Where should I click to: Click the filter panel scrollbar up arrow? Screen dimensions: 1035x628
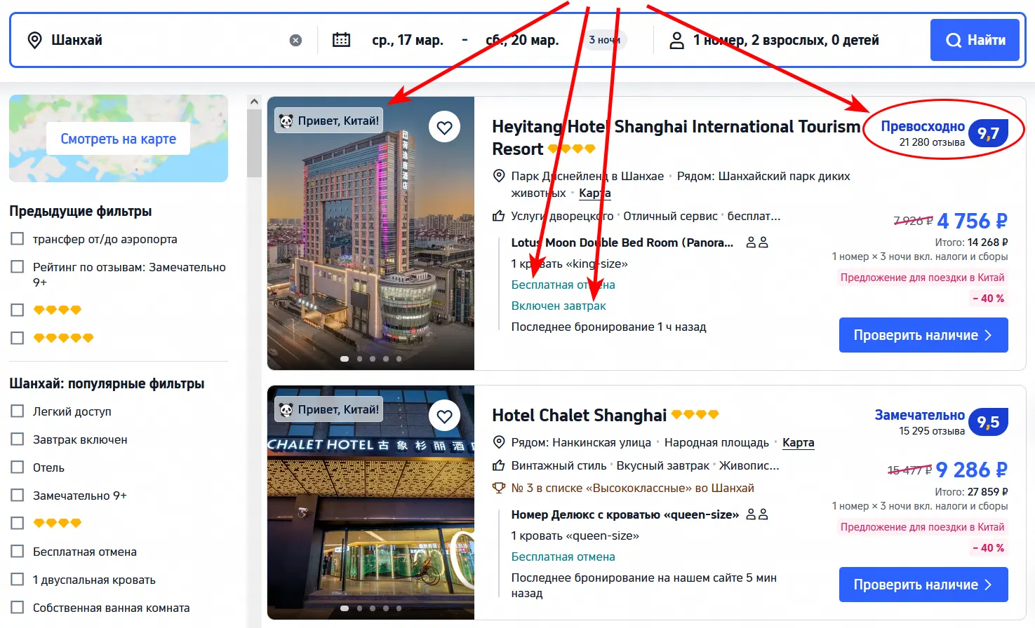[x=254, y=102]
